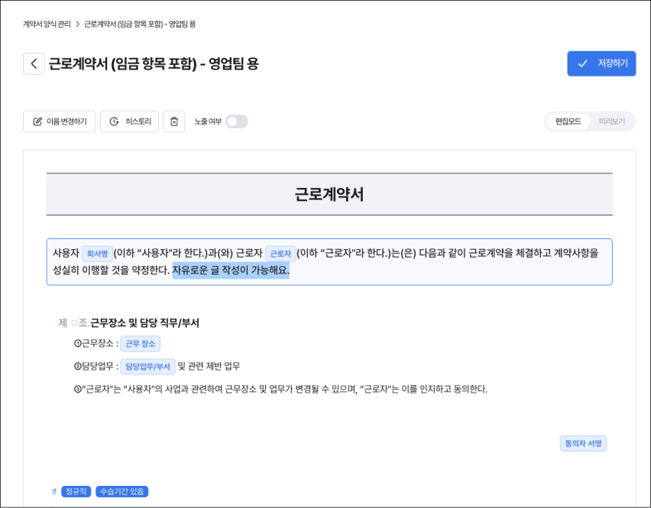Viewport: 651px width, 508px height.
Task: Click the 동의자 서명 signature tag
Action: [x=583, y=443]
